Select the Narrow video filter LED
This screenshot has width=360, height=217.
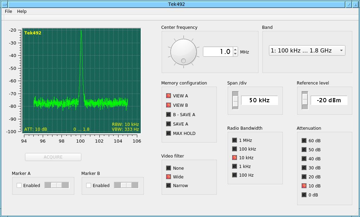[169, 186]
